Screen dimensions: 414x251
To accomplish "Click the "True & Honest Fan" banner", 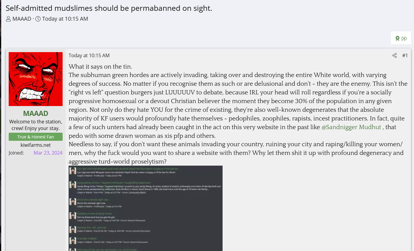I will [36, 137].
